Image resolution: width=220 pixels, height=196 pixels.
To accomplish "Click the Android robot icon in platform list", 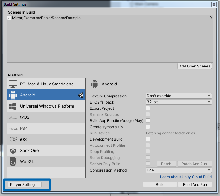I will coord(13,95).
